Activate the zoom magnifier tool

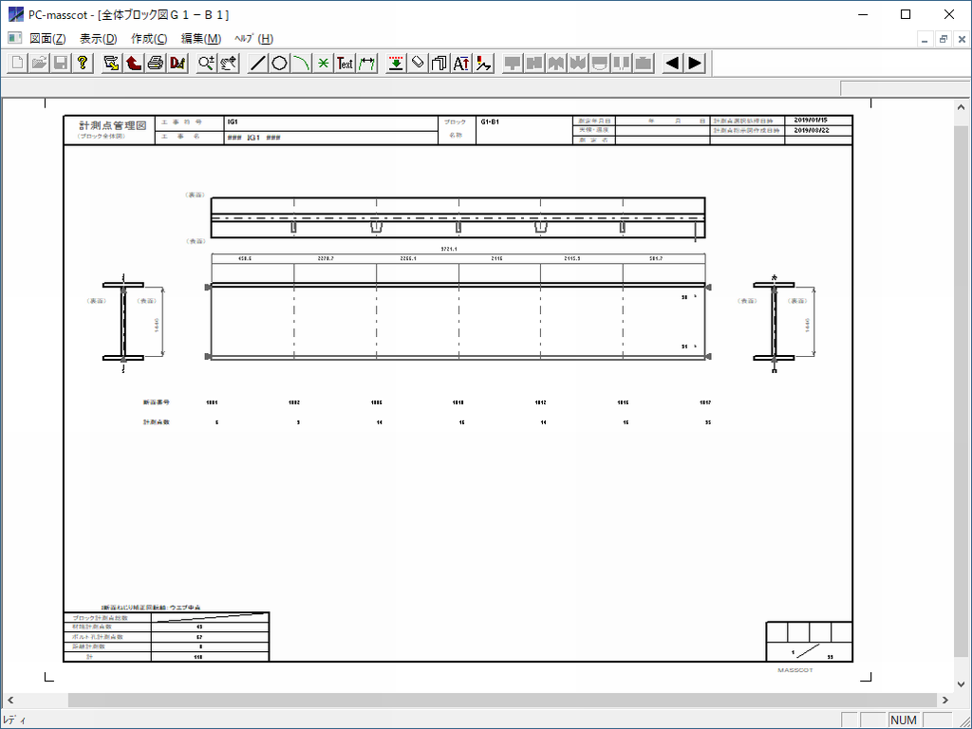click(x=205, y=64)
